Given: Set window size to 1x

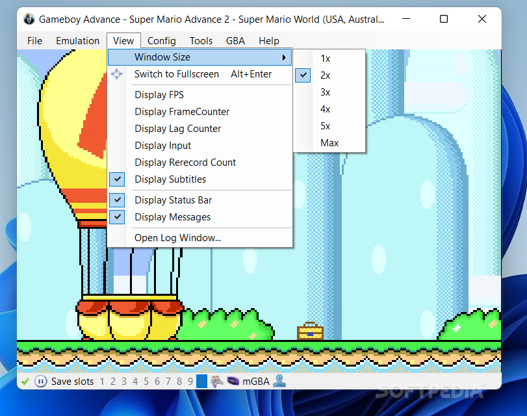Looking at the screenshot, I should tap(329, 58).
